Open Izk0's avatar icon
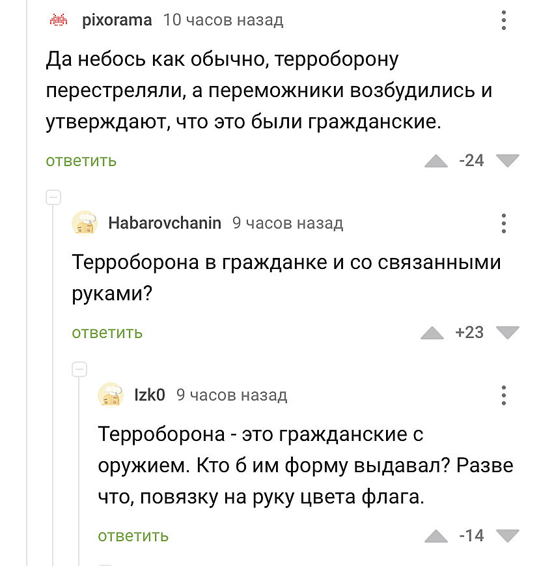Screen dimensions: 539x566 111,395
